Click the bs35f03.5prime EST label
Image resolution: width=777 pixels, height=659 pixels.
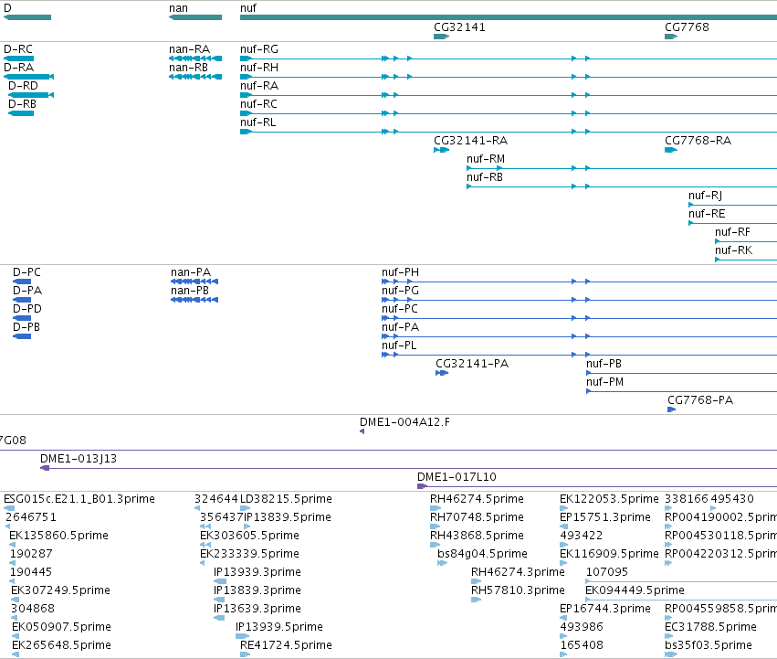pyautogui.click(x=709, y=645)
